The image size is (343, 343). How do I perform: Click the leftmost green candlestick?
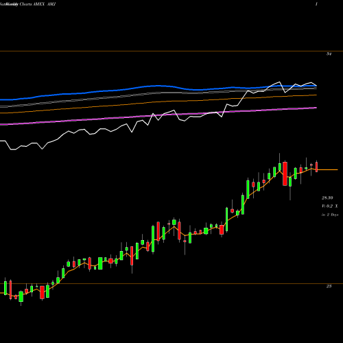[5, 288]
